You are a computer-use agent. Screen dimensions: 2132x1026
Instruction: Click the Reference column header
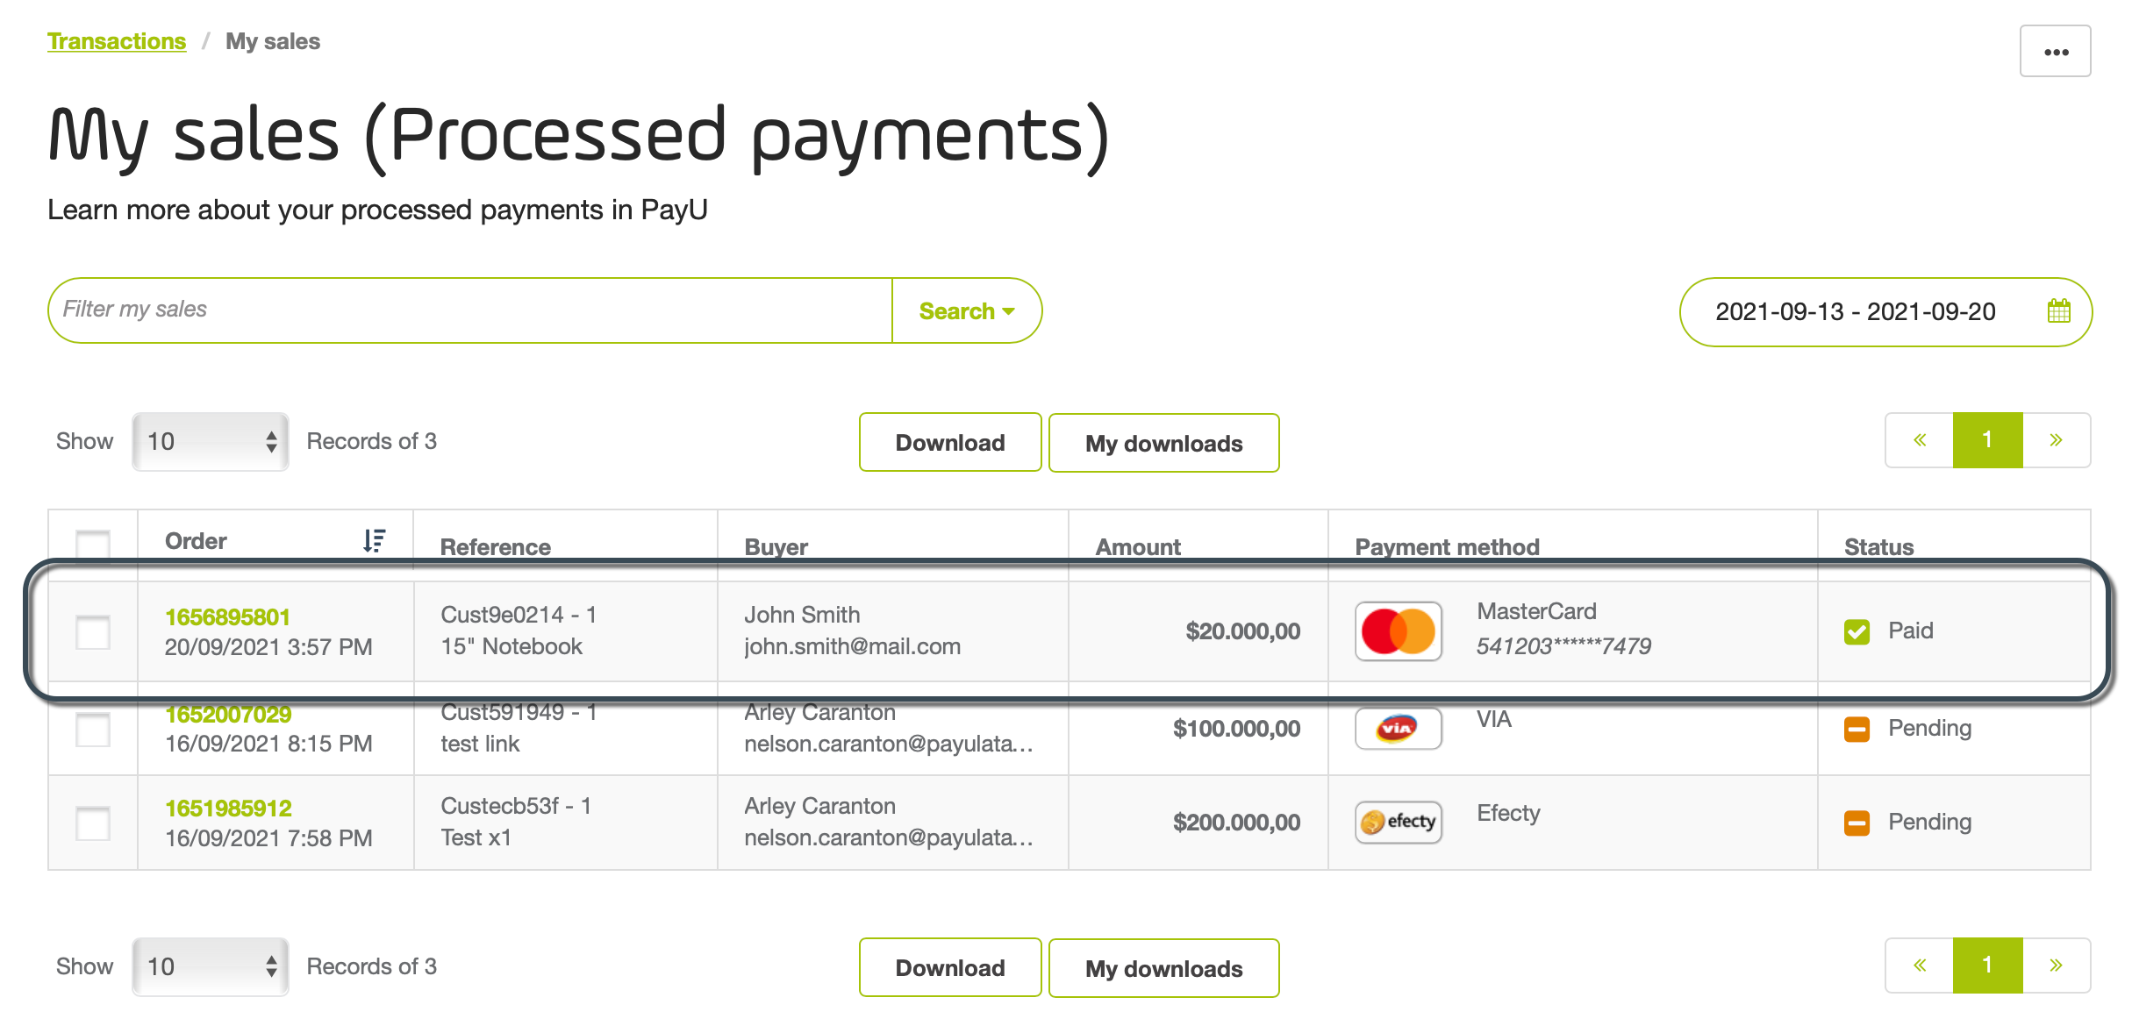496,547
